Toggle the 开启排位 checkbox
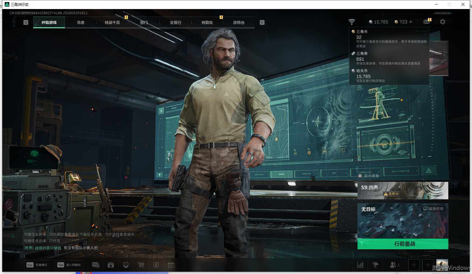Screen dimensions: 472x274 [x=363, y=194]
